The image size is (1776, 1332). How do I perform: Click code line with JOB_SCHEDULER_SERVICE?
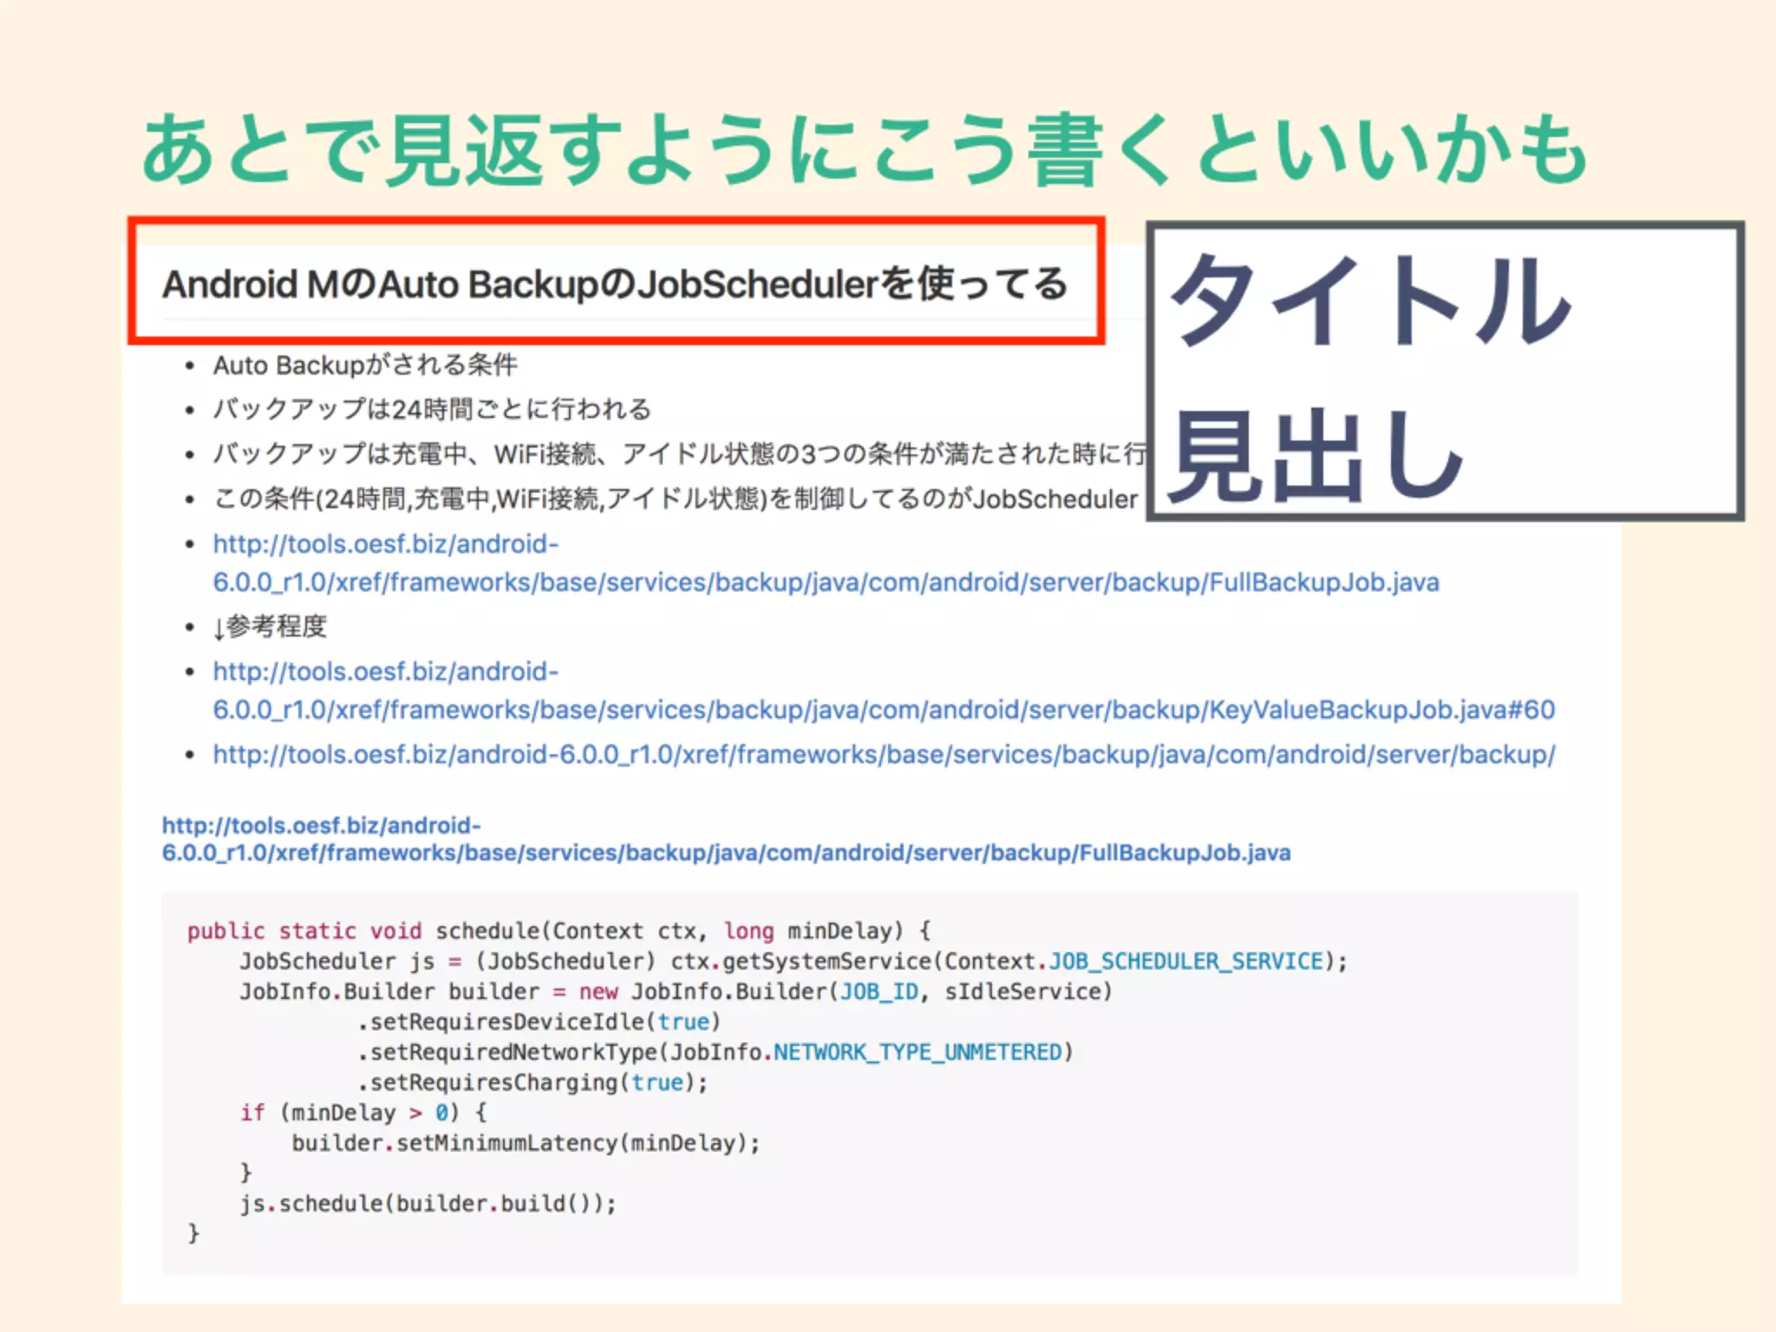click(793, 962)
